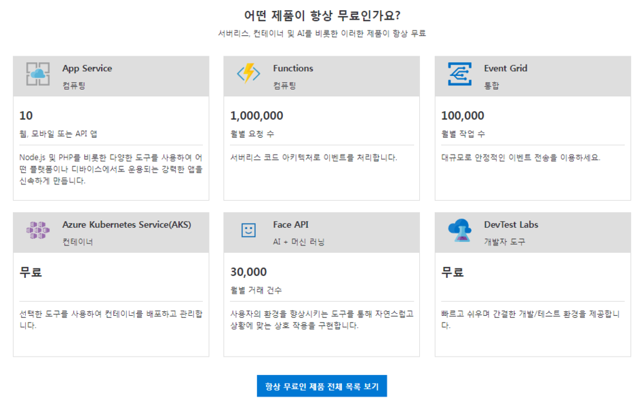Select the Event Grid card title
The width and height of the screenshot is (635, 402).
(x=505, y=68)
